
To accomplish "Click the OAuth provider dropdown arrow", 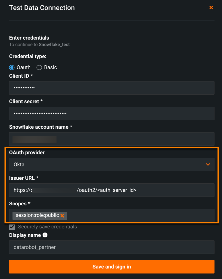I will [x=208, y=165].
